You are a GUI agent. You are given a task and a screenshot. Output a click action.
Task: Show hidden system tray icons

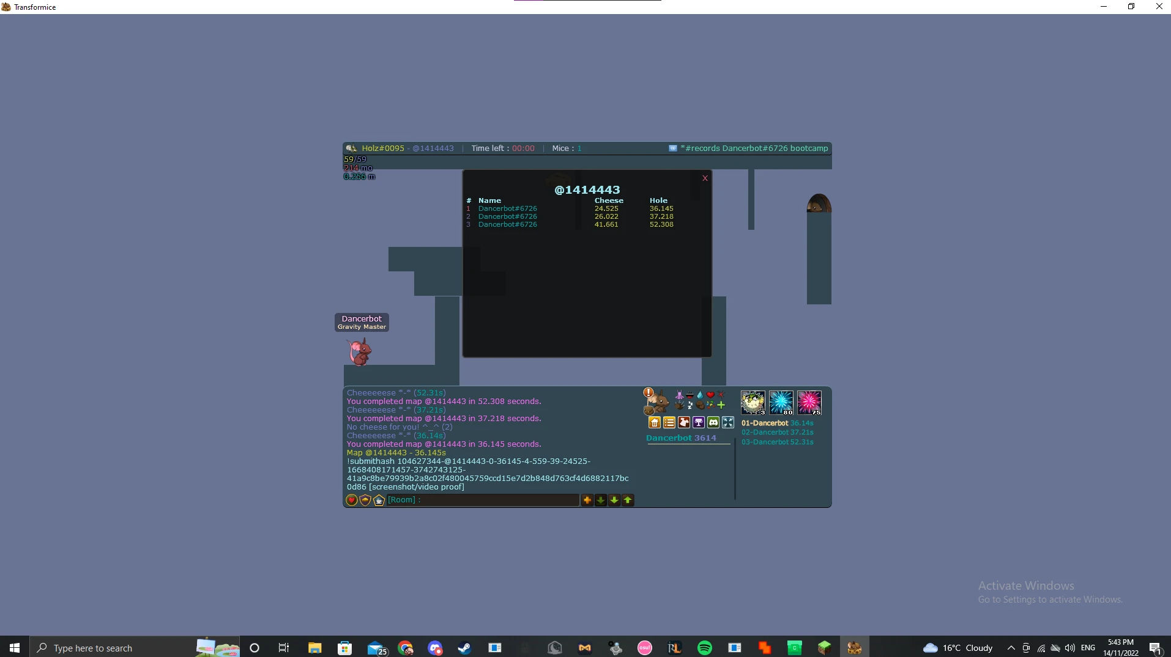(x=1011, y=647)
